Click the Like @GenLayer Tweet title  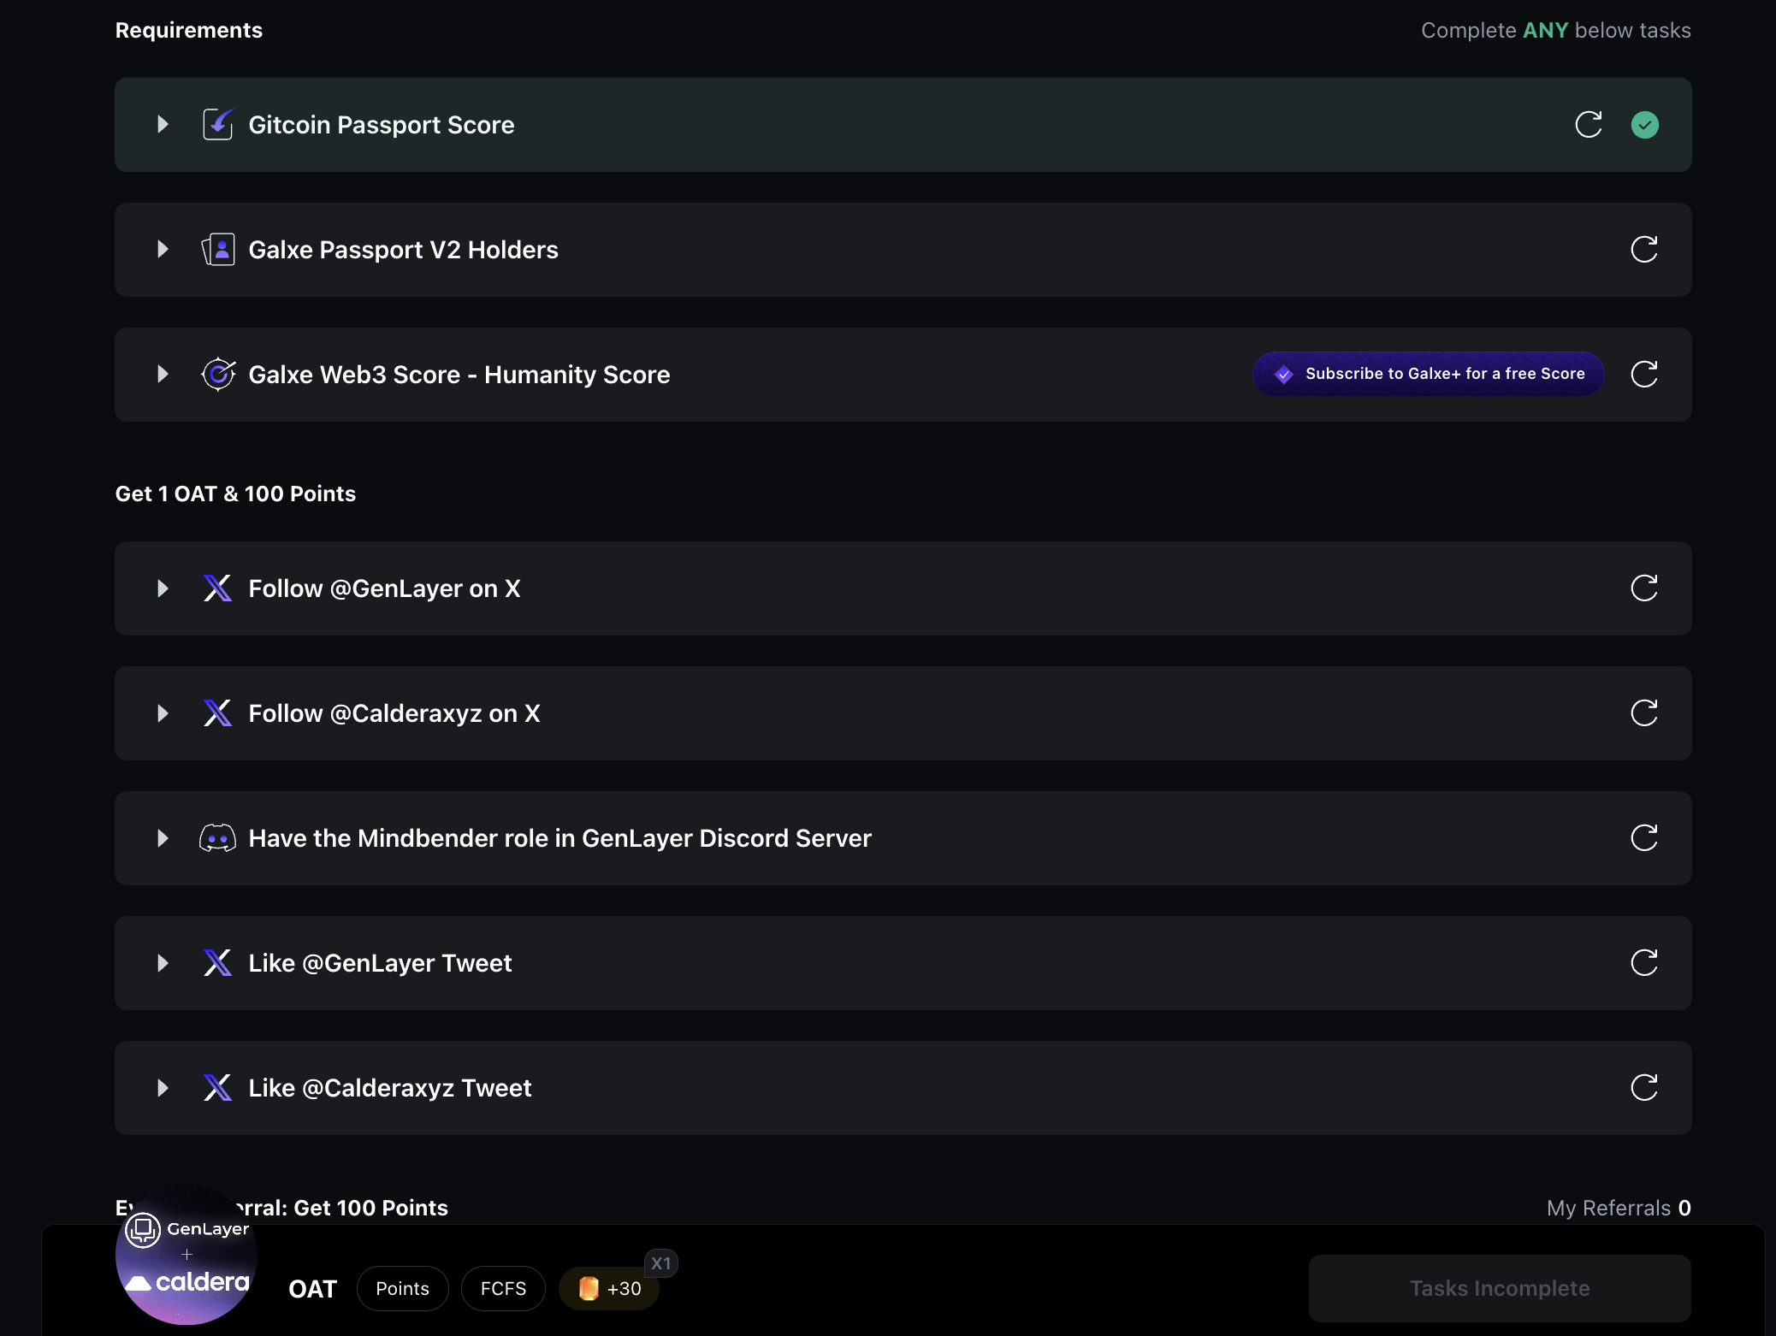click(x=380, y=963)
